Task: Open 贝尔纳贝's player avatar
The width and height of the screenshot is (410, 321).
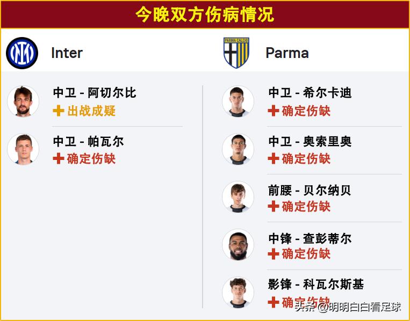Action: tap(238, 197)
